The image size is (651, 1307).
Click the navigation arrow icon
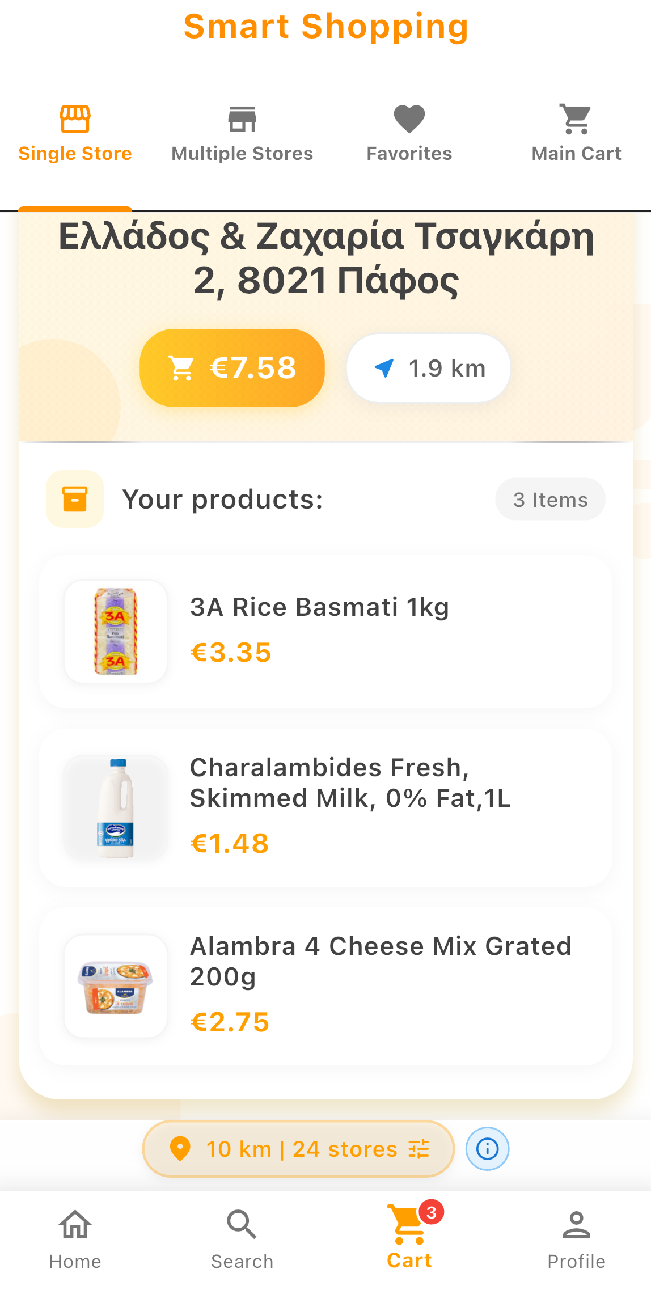(384, 368)
